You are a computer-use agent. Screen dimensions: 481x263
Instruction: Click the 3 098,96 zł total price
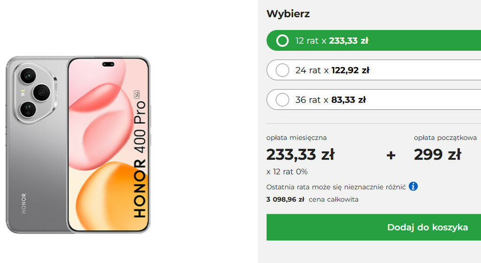(x=285, y=200)
